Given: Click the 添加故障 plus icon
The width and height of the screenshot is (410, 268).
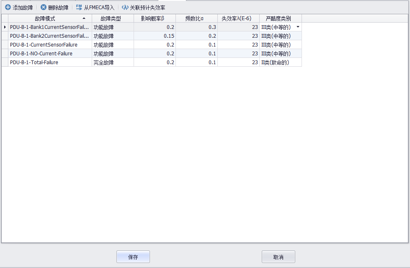Looking at the screenshot, I should coord(8,8).
